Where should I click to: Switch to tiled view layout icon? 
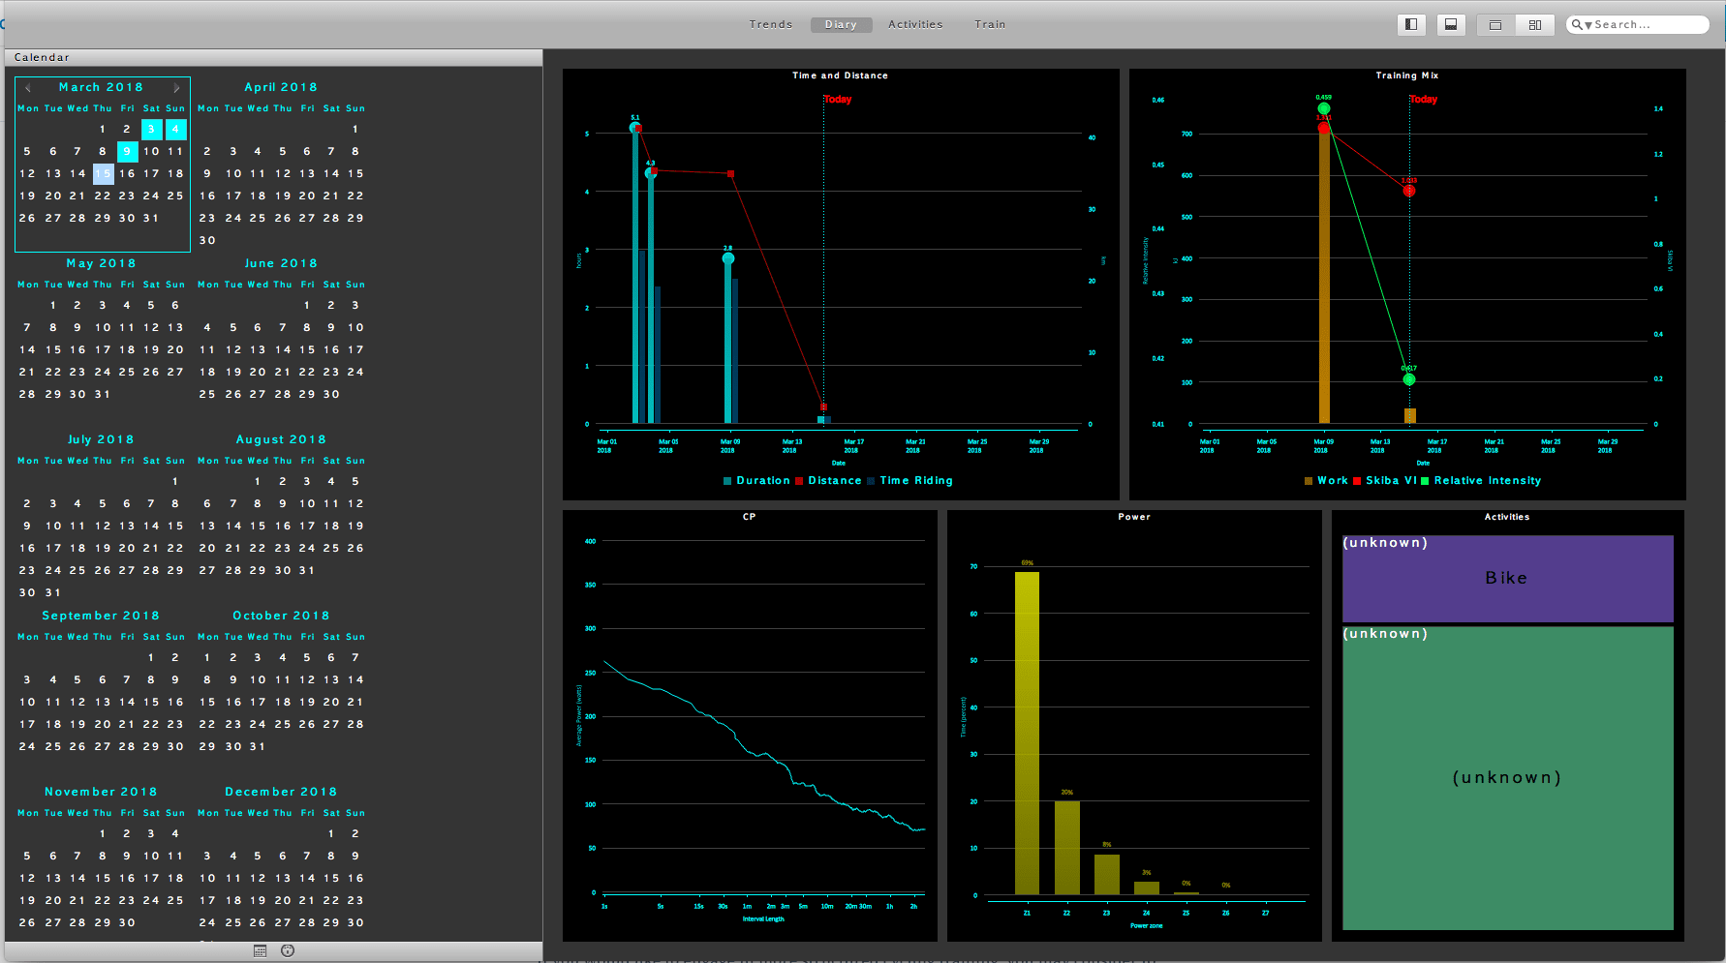[x=1535, y=24]
